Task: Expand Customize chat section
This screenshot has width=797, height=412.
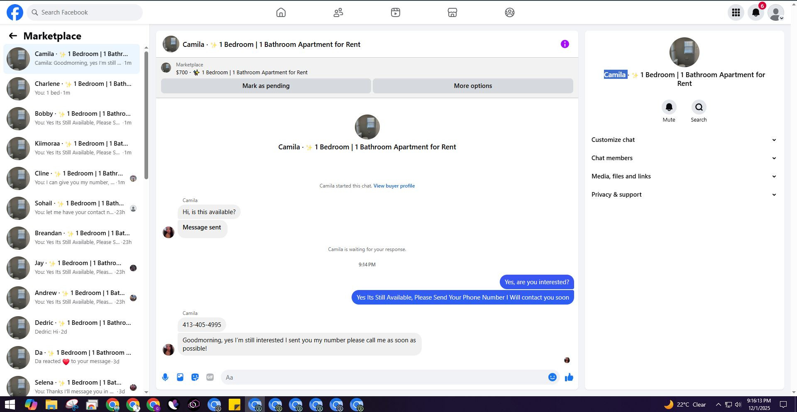Action: (x=684, y=140)
